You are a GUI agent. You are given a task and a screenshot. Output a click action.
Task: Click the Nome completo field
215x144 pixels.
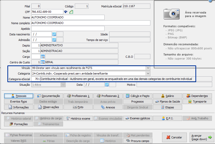tap(91, 23)
